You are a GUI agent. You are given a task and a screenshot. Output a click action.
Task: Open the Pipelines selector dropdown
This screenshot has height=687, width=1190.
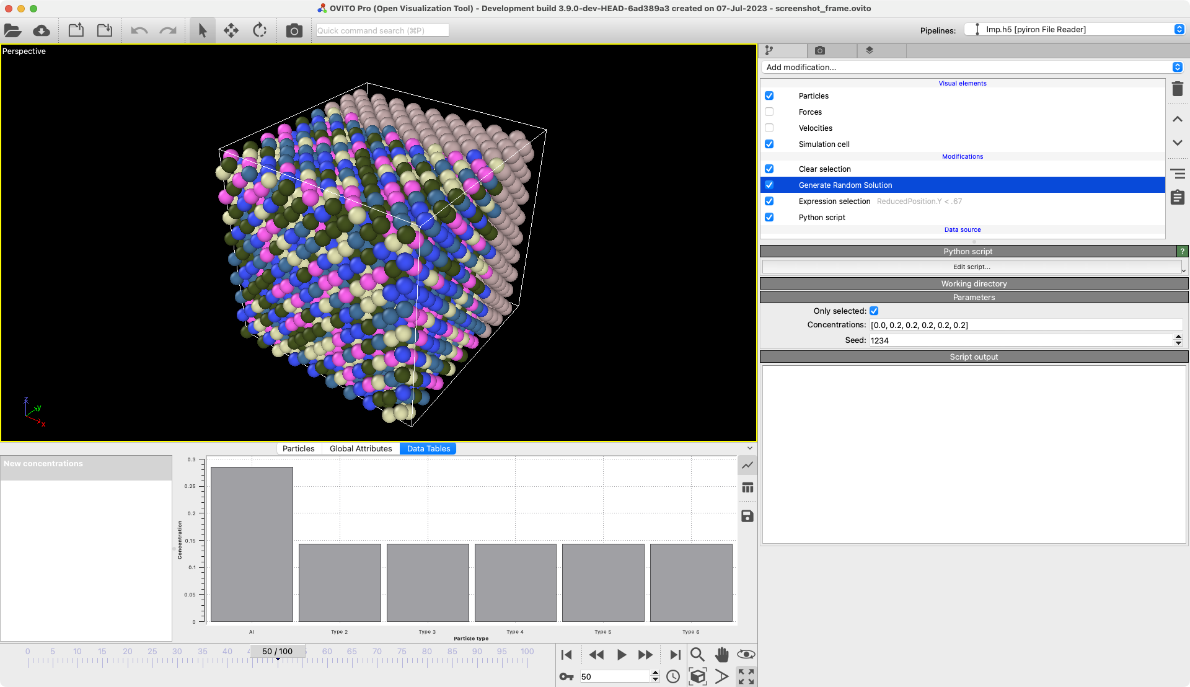point(1075,29)
